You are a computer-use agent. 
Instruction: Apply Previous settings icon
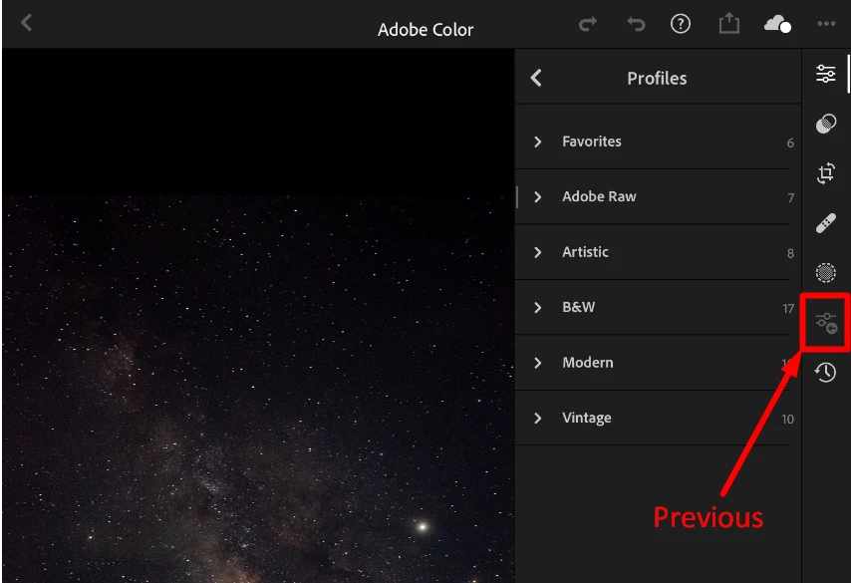[x=826, y=323]
